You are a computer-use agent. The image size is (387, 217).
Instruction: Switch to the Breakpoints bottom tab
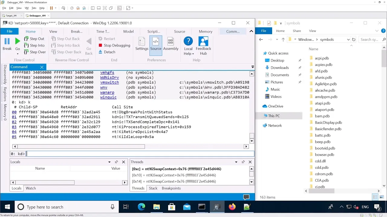click(x=171, y=188)
